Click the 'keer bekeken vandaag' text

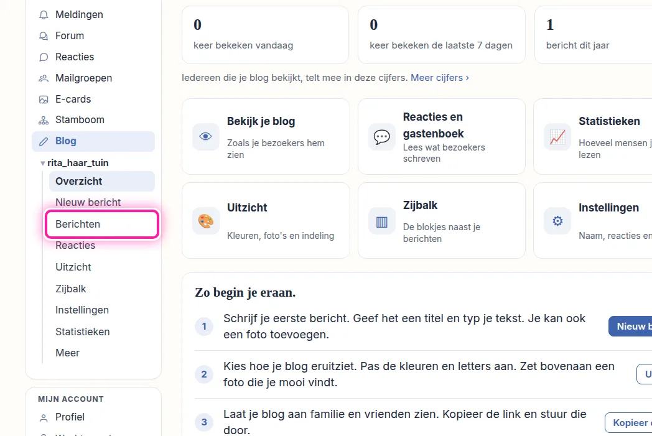(243, 45)
